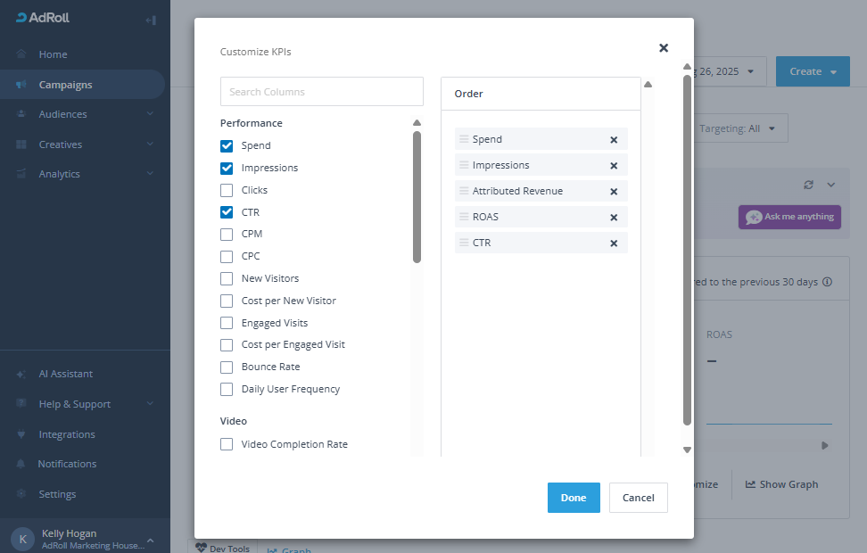Image resolution: width=867 pixels, height=553 pixels.
Task: Open the Home section in the sidebar
Action: [x=54, y=54]
